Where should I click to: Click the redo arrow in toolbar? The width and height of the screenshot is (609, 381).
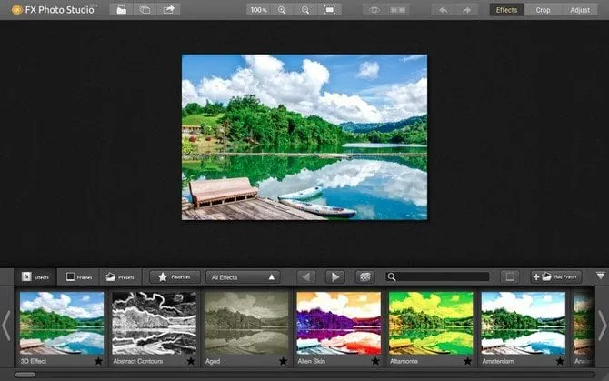[x=467, y=9]
